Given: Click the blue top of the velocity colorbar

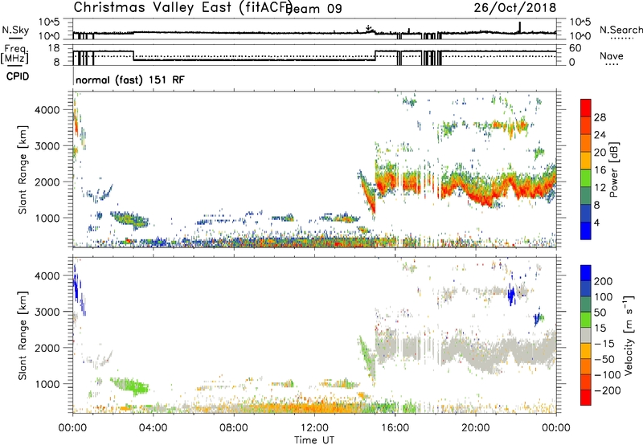Looking at the screenshot, I should click(x=586, y=273).
